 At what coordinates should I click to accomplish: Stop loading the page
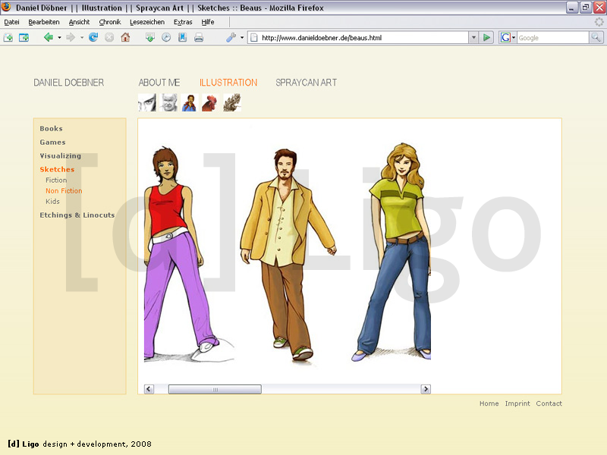pyautogui.click(x=109, y=37)
